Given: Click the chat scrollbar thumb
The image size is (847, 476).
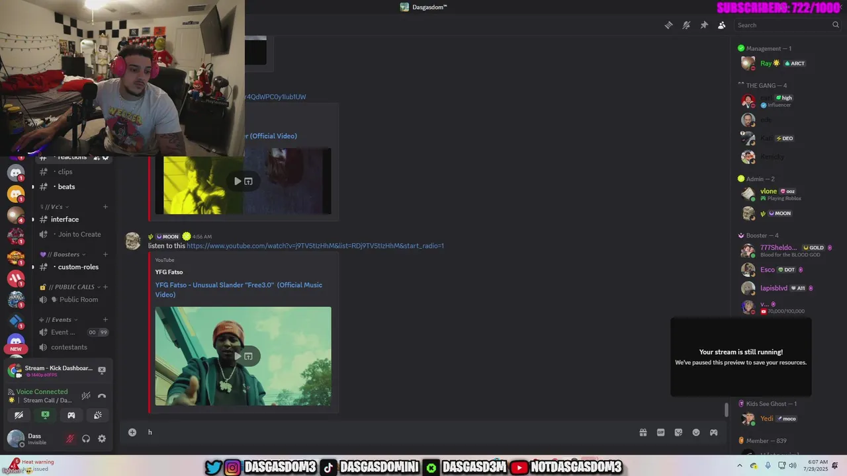Looking at the screenshot, I should [x=726, y=410].
